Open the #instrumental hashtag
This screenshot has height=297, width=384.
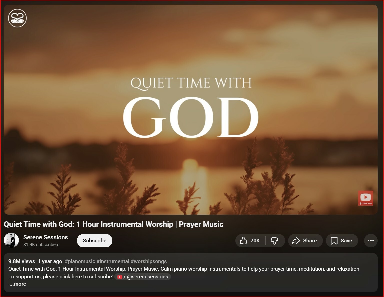113,261
